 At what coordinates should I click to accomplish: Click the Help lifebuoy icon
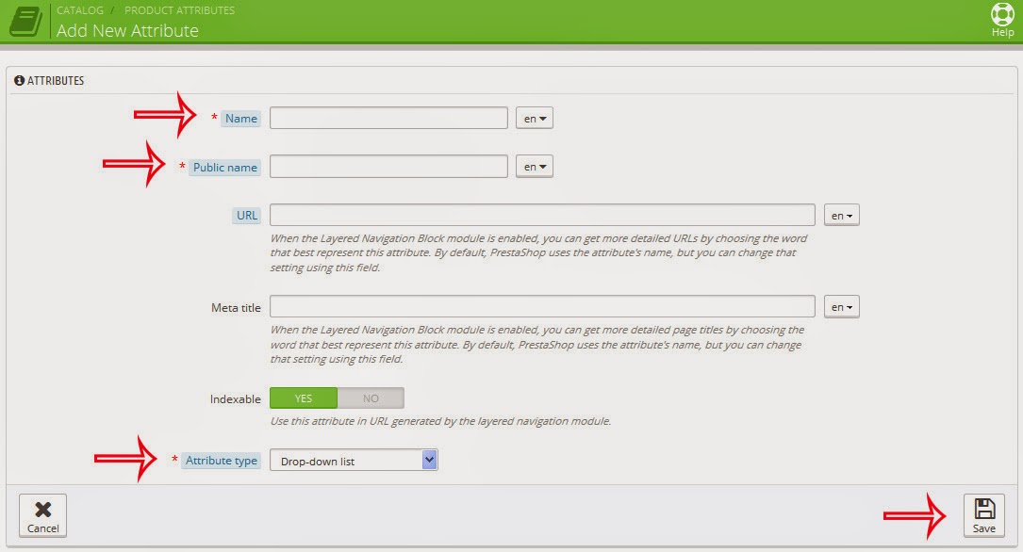(1002, 14)
